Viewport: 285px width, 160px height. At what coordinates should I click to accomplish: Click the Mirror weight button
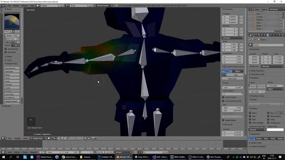12,75
